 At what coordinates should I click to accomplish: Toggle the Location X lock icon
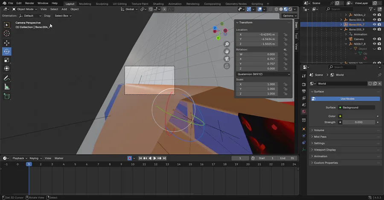pos(285,35)
